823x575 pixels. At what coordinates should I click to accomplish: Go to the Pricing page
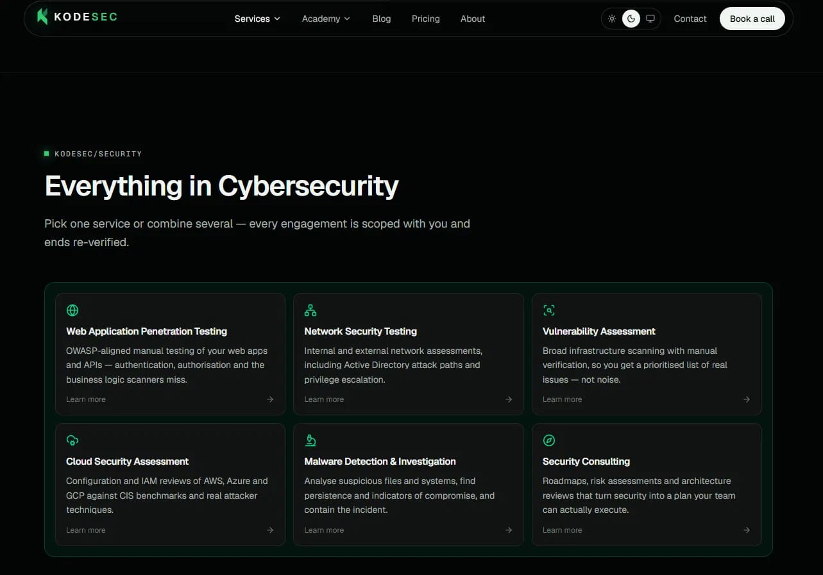click(426, 19)
